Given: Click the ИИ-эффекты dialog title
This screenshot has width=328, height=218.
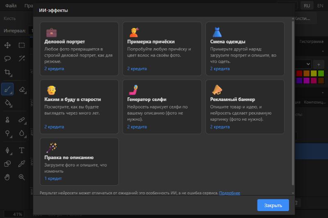Looking at the screenshot, I should click(x=53, y=10).
